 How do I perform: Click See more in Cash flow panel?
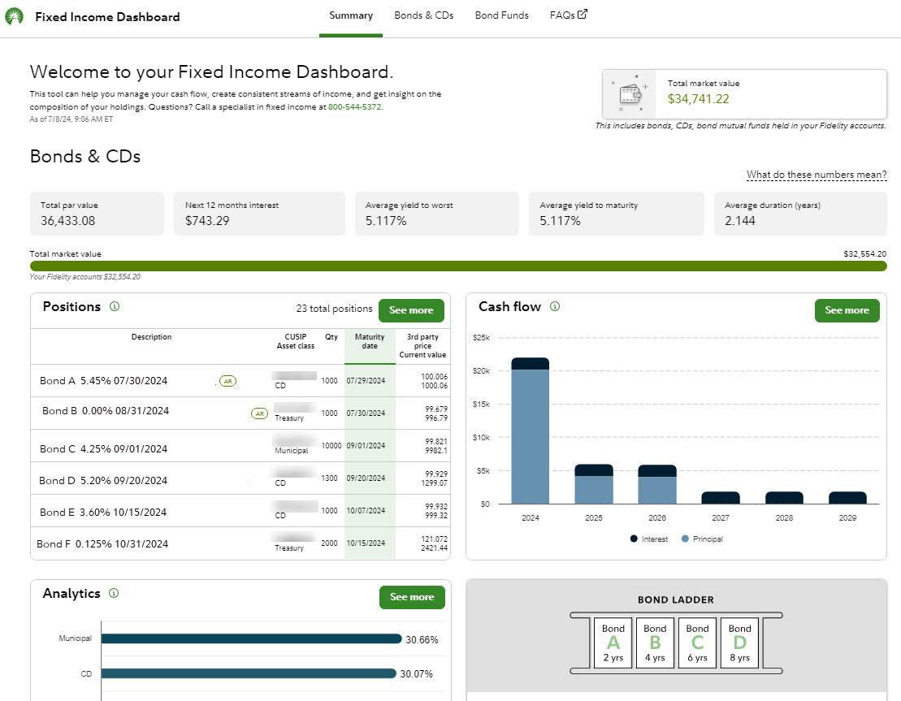(x=847, y=310)
